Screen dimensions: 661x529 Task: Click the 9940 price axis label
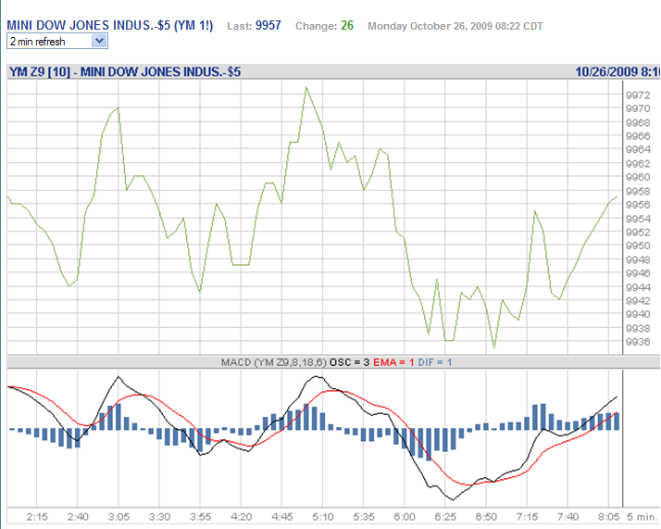point(638,314)
